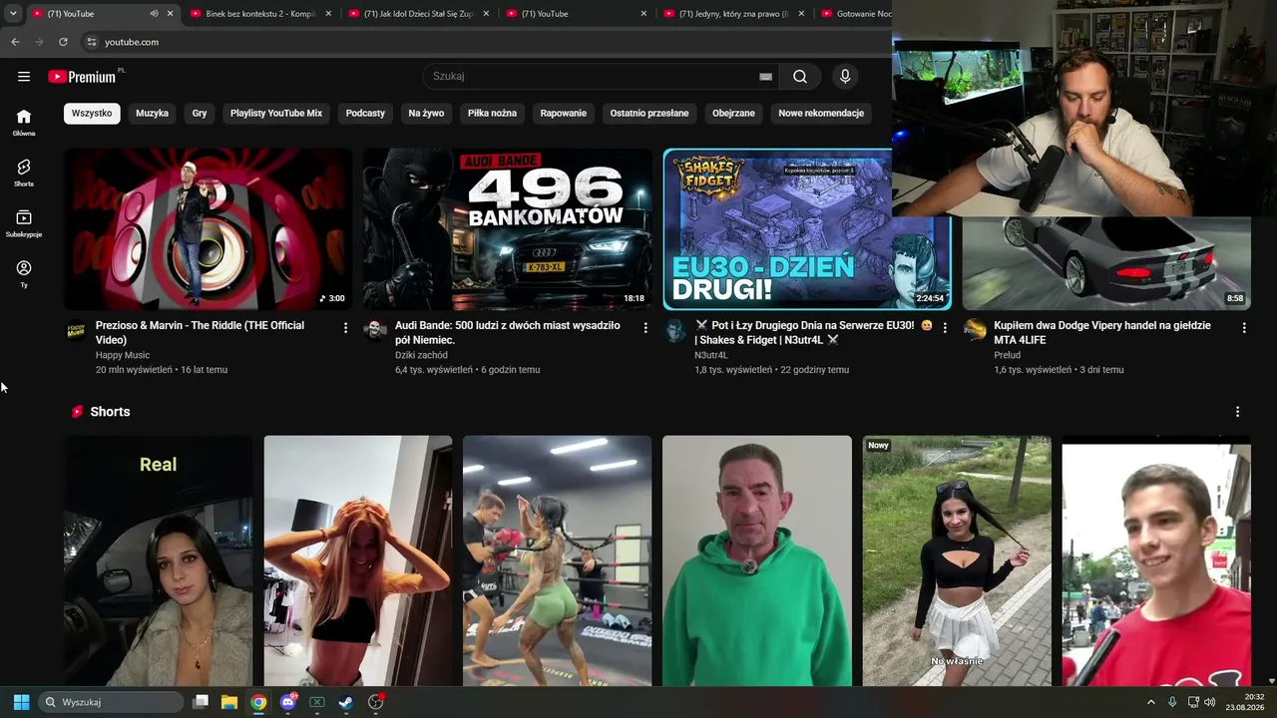
Task: Select the Ostatnio przesłane chip
Action: click(649, 114)
